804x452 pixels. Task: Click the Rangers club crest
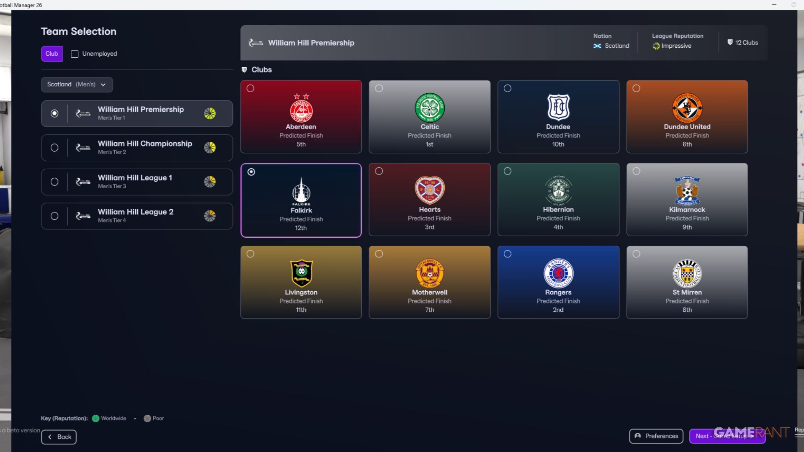[558, 273]
